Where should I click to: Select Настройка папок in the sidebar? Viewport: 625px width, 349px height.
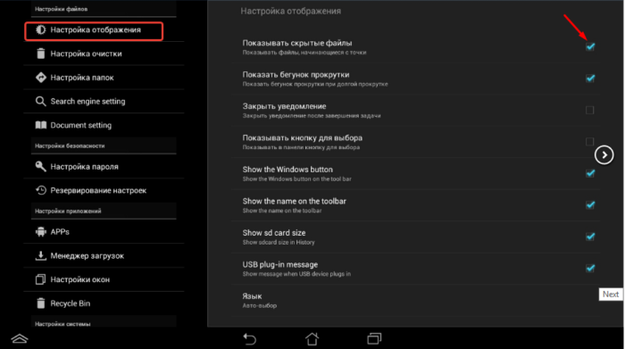click(104, 78)
